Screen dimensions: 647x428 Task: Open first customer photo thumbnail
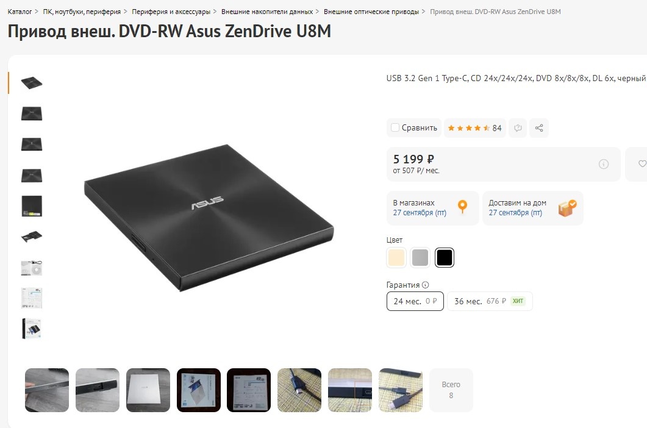pyautogui.click(x=47, y=390)
